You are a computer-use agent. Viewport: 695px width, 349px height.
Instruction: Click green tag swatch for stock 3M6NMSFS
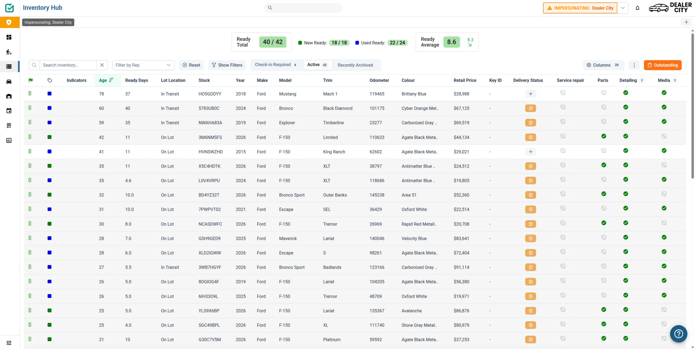pyautogui.click(x=49, y=137)
